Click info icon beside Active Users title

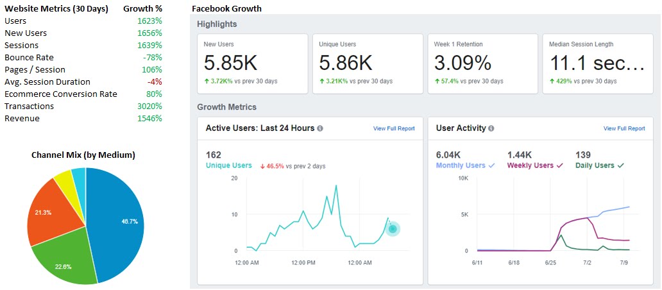click(320, 128)
